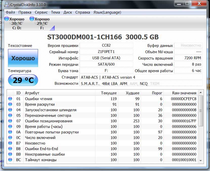
Task: Open the Сервис menu
Action: point(41,12)
